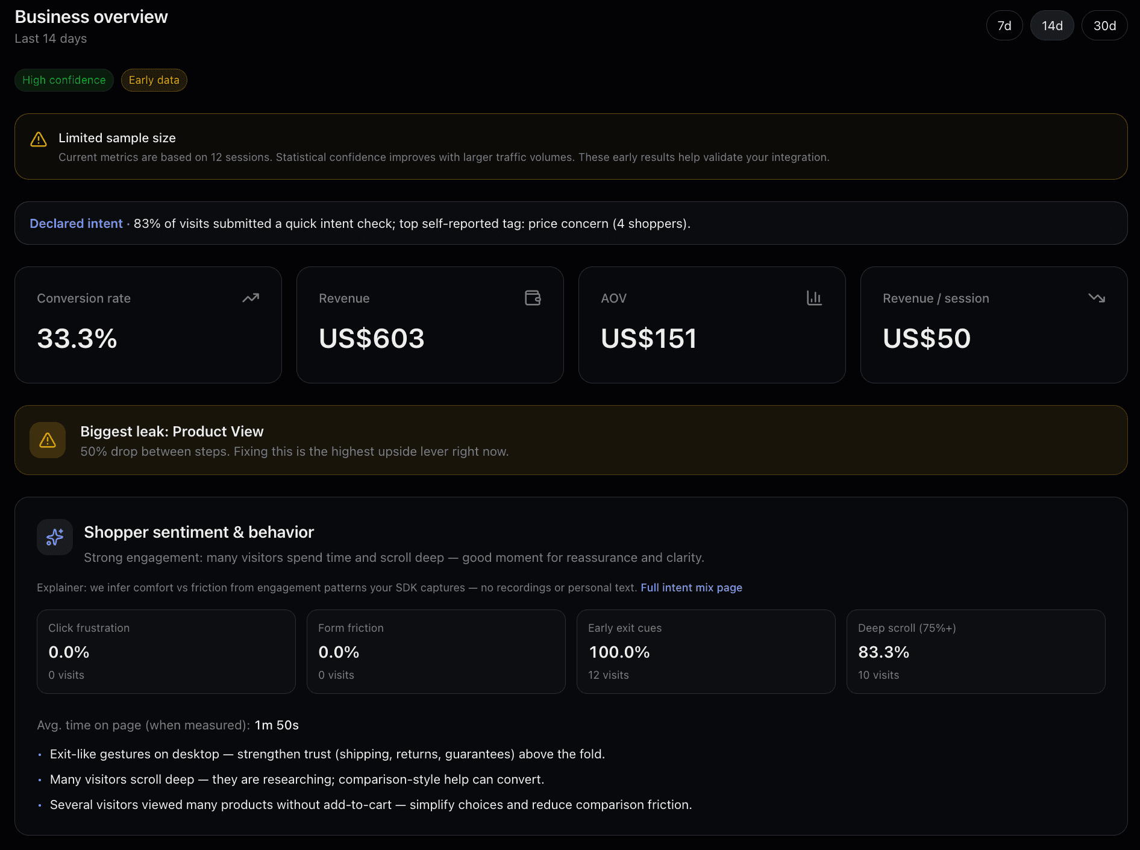Open the Full intent mix page link
Viewport: 1140px width, 850px height.
coord(691,587)
